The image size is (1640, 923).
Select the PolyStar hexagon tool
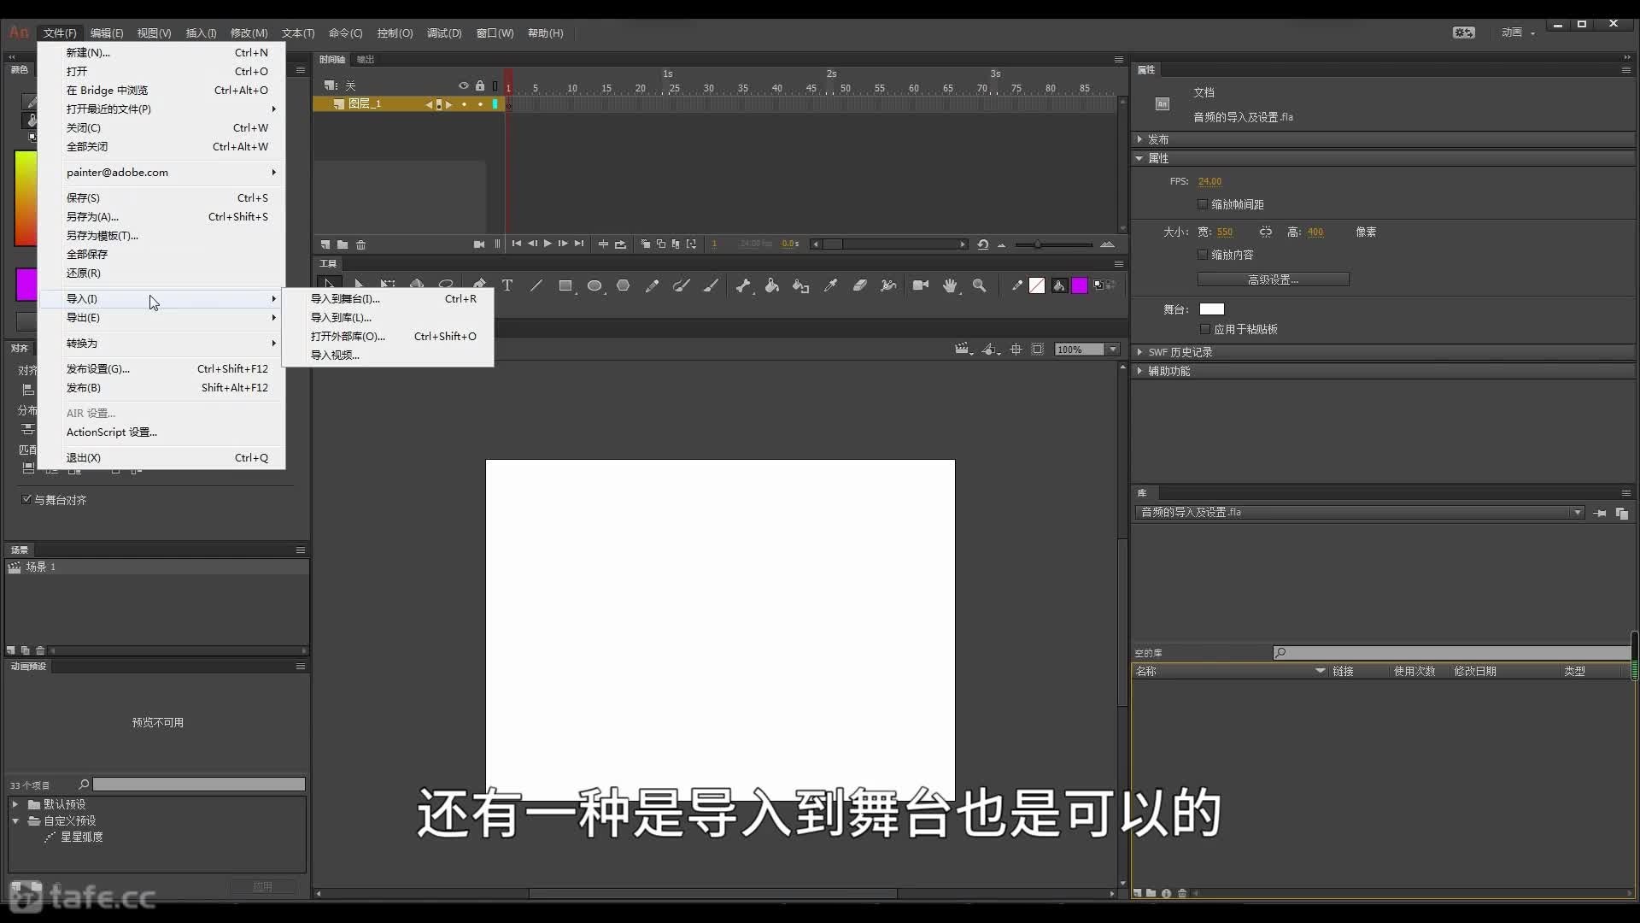point(624,285)
